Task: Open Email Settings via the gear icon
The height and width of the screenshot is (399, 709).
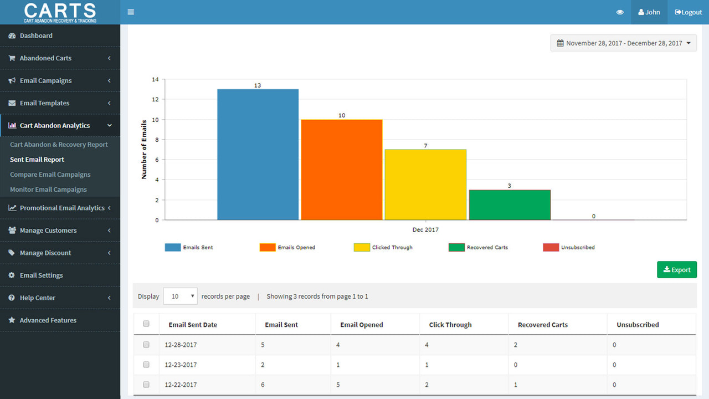Action: (12, 275)
